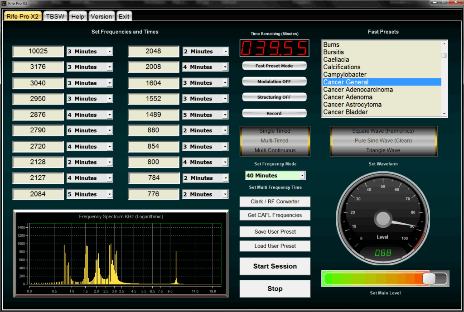The width and height of the screenshot is (464, 312).
Task: Toggle the Modulation OFF button
Action: point(274,82)
